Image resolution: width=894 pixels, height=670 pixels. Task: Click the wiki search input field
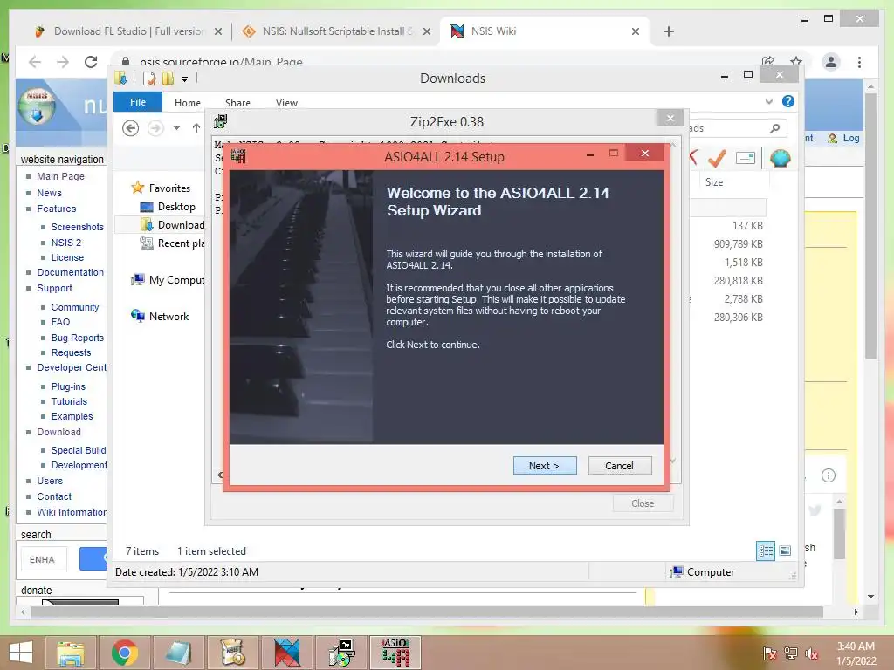tap(44, 559)
